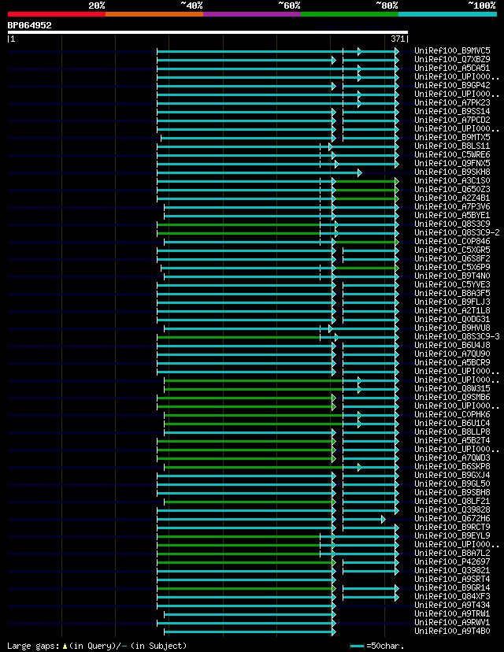Image resolution: width=504 pixels, height=652 pixels.
Task: Select hit label UniRef100_A3C1S0
Action: pos(453,181)
